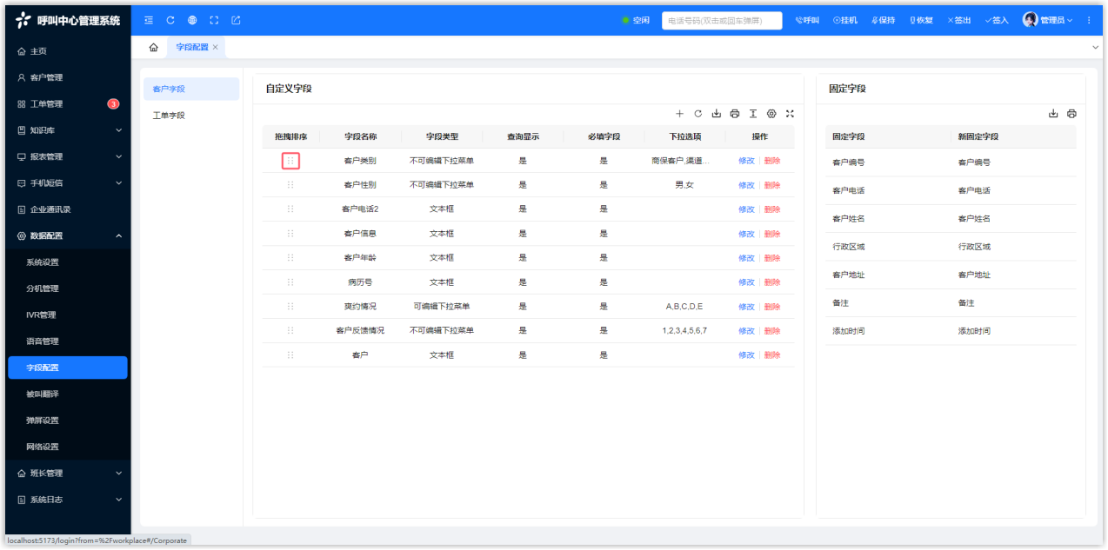Print the custom fields table
The width and height of the screenshot is (1108, 550).
click(735, 114)
